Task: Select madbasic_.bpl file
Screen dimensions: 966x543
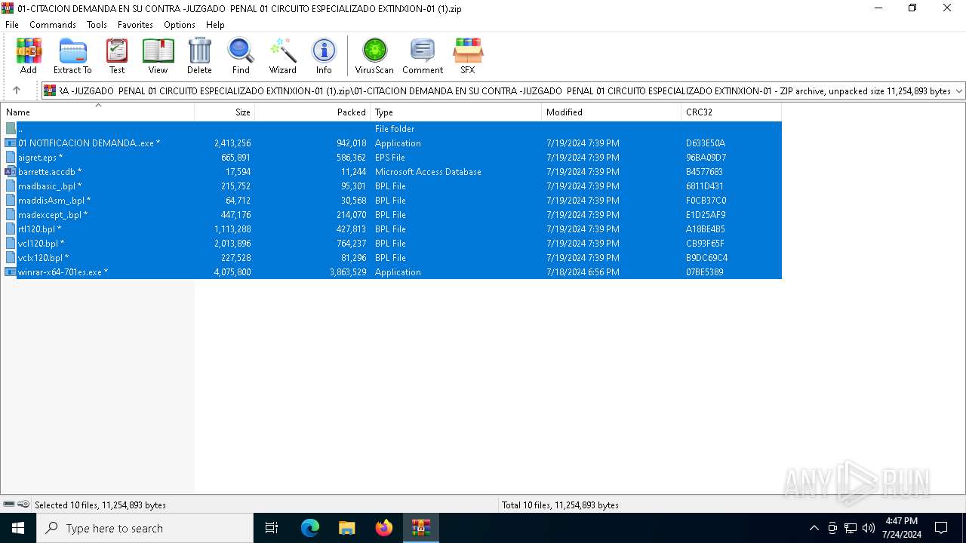Action: point(392,186)
